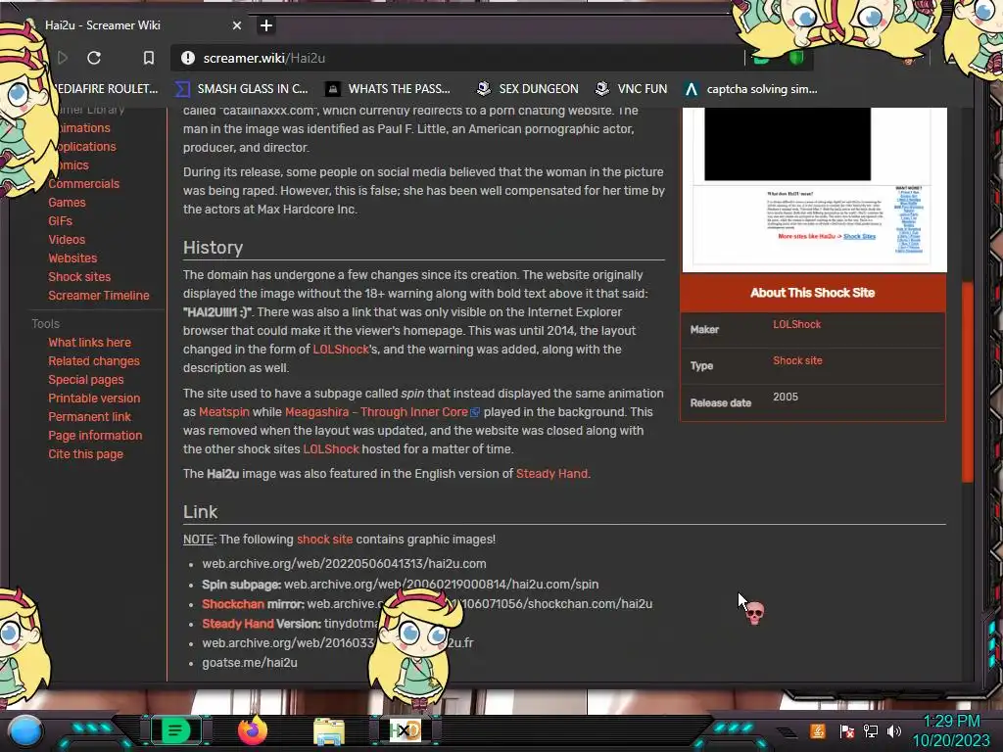The image size is (1003, 752).
Task: Click the LOLShock maker link in the infobox
Action: (796, 324)
